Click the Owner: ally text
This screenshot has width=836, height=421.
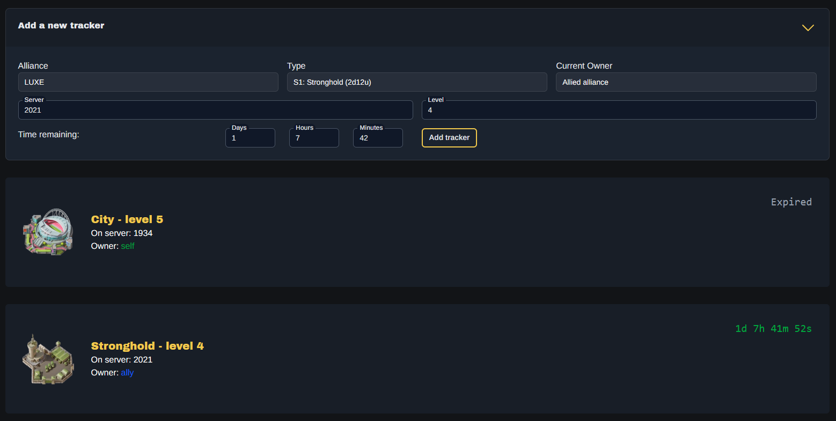pyautogui.click(x=112, y=373)
